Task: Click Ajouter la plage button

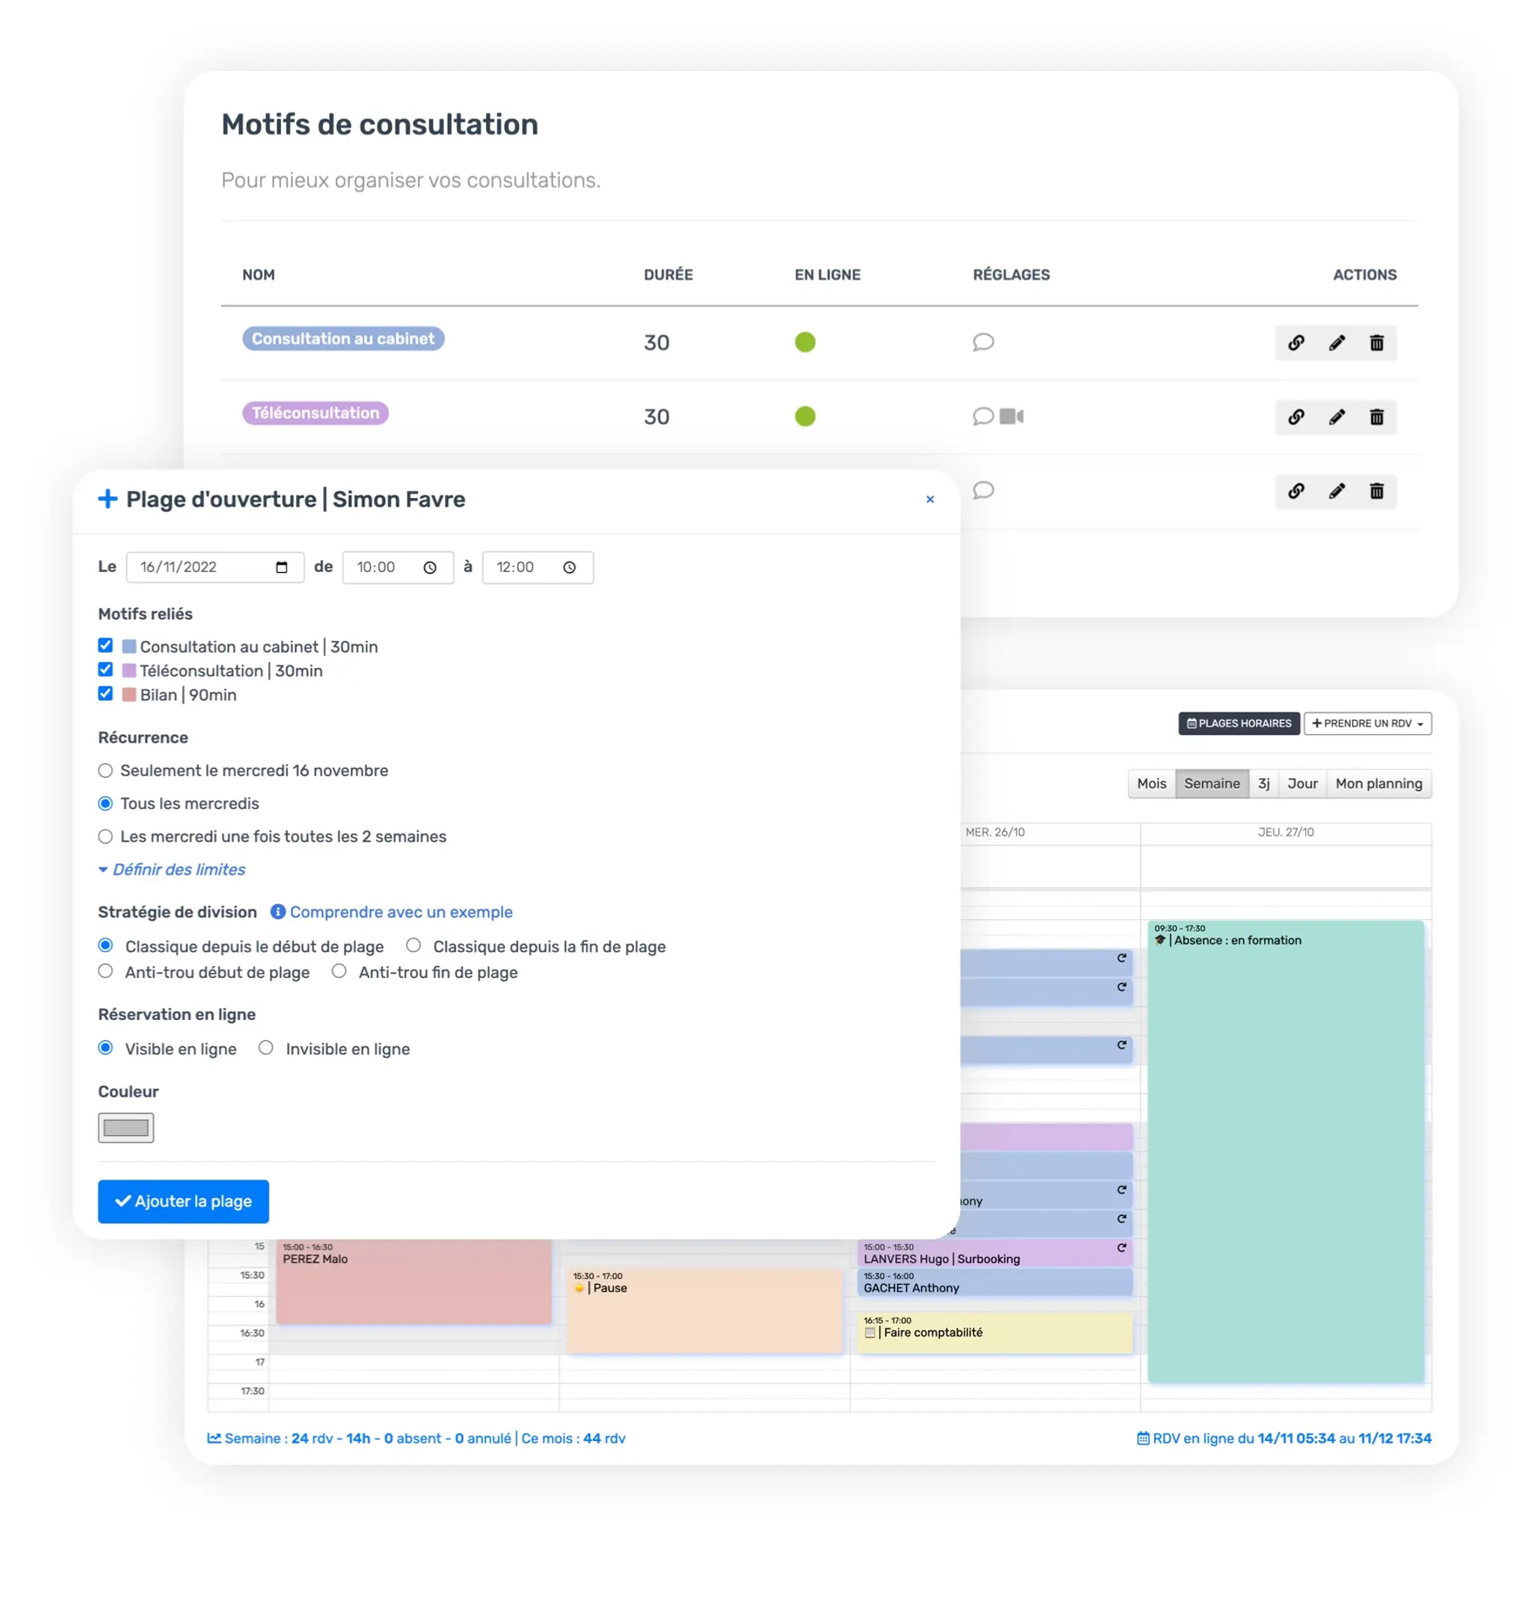Action: click(x=183, y=1201)
